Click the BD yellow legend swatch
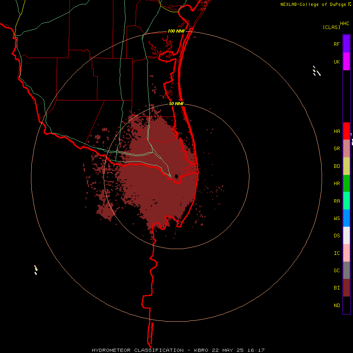The image size is (353, 353). (346, 166)
